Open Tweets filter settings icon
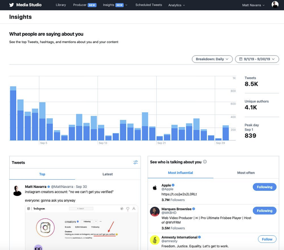The image size is (284, 250). tap(136, 162)
